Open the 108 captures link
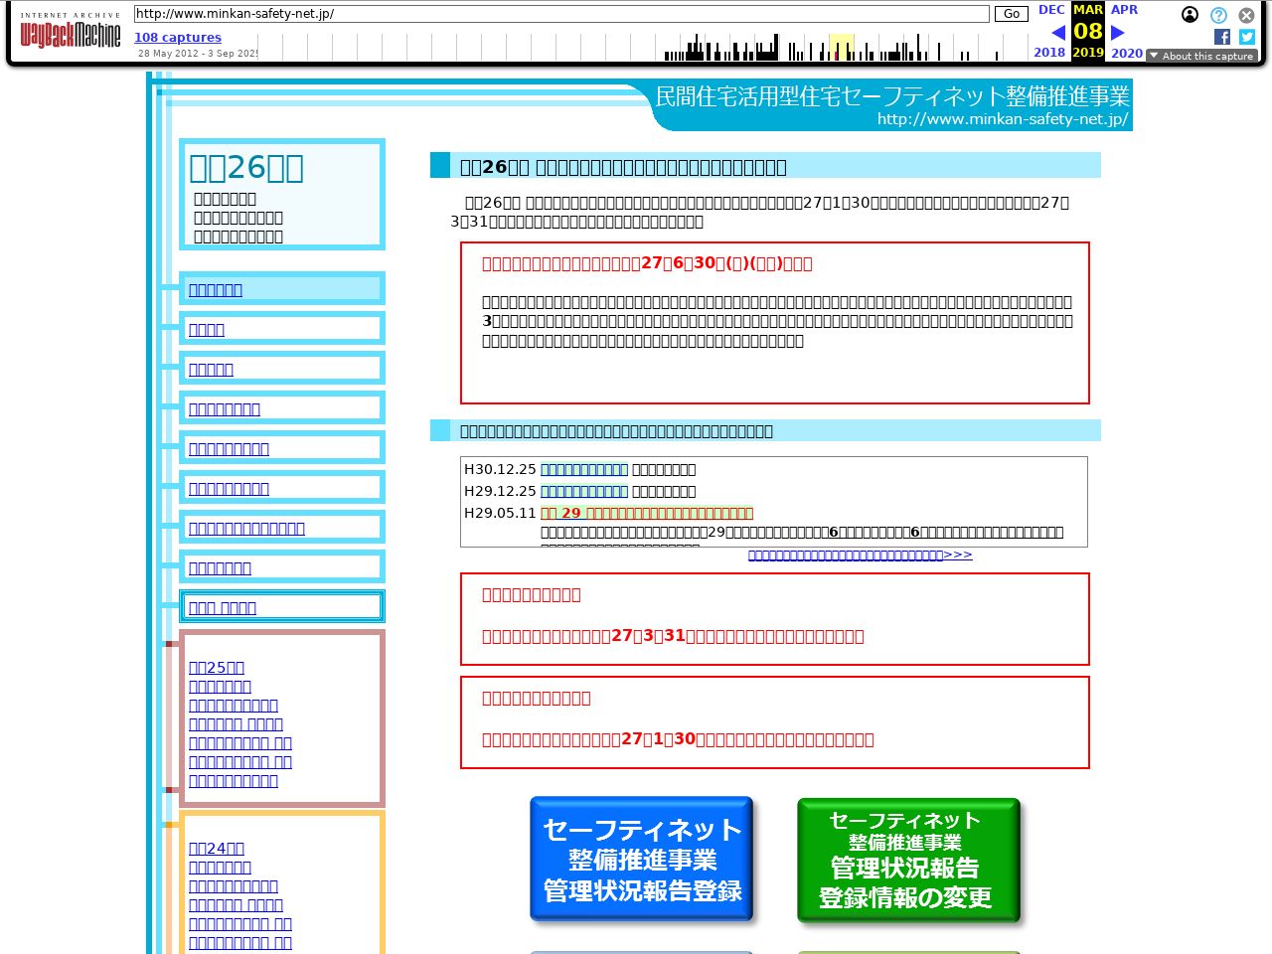Screen dimensions: 1272x954 pos(178,38)
